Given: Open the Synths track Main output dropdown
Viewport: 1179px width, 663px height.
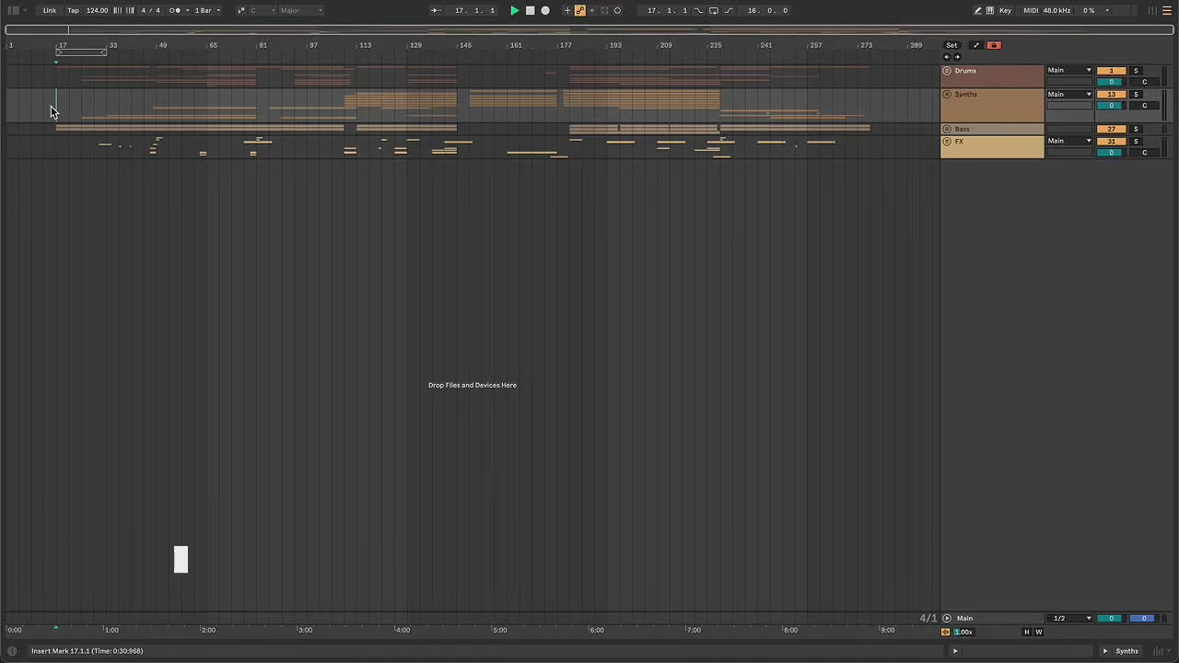Looking at the screenshot, I should tap(1068, 95).
